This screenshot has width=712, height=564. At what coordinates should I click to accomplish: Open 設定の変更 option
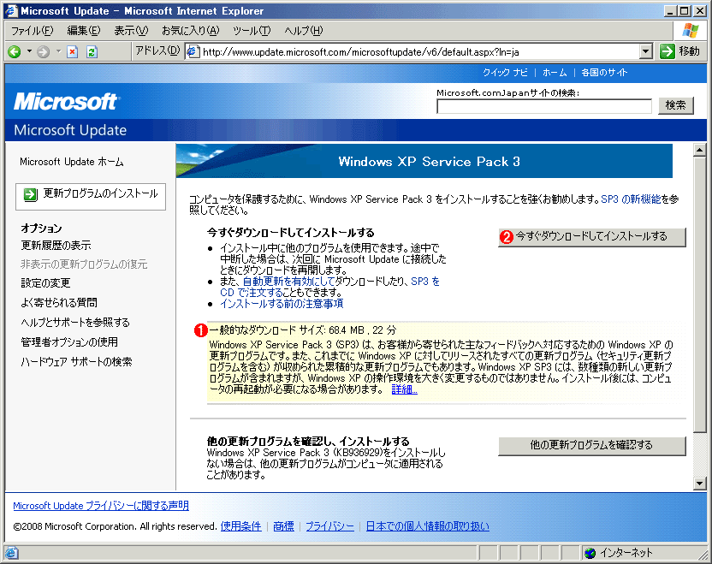point(45,283)
